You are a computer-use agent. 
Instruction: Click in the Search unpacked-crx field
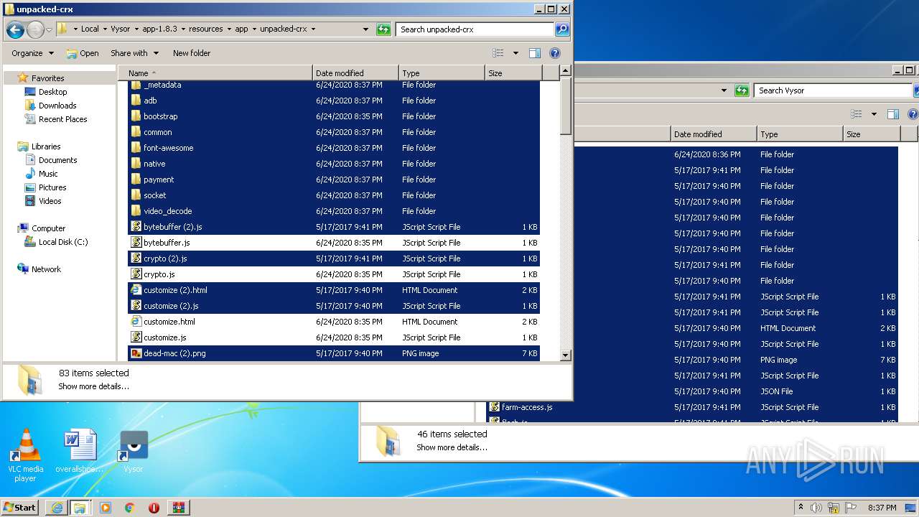(475, 29)
